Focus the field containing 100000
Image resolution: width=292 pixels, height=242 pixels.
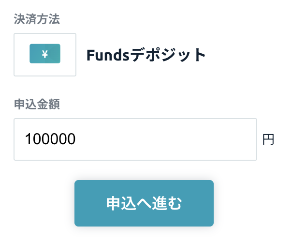coord(135,139)
